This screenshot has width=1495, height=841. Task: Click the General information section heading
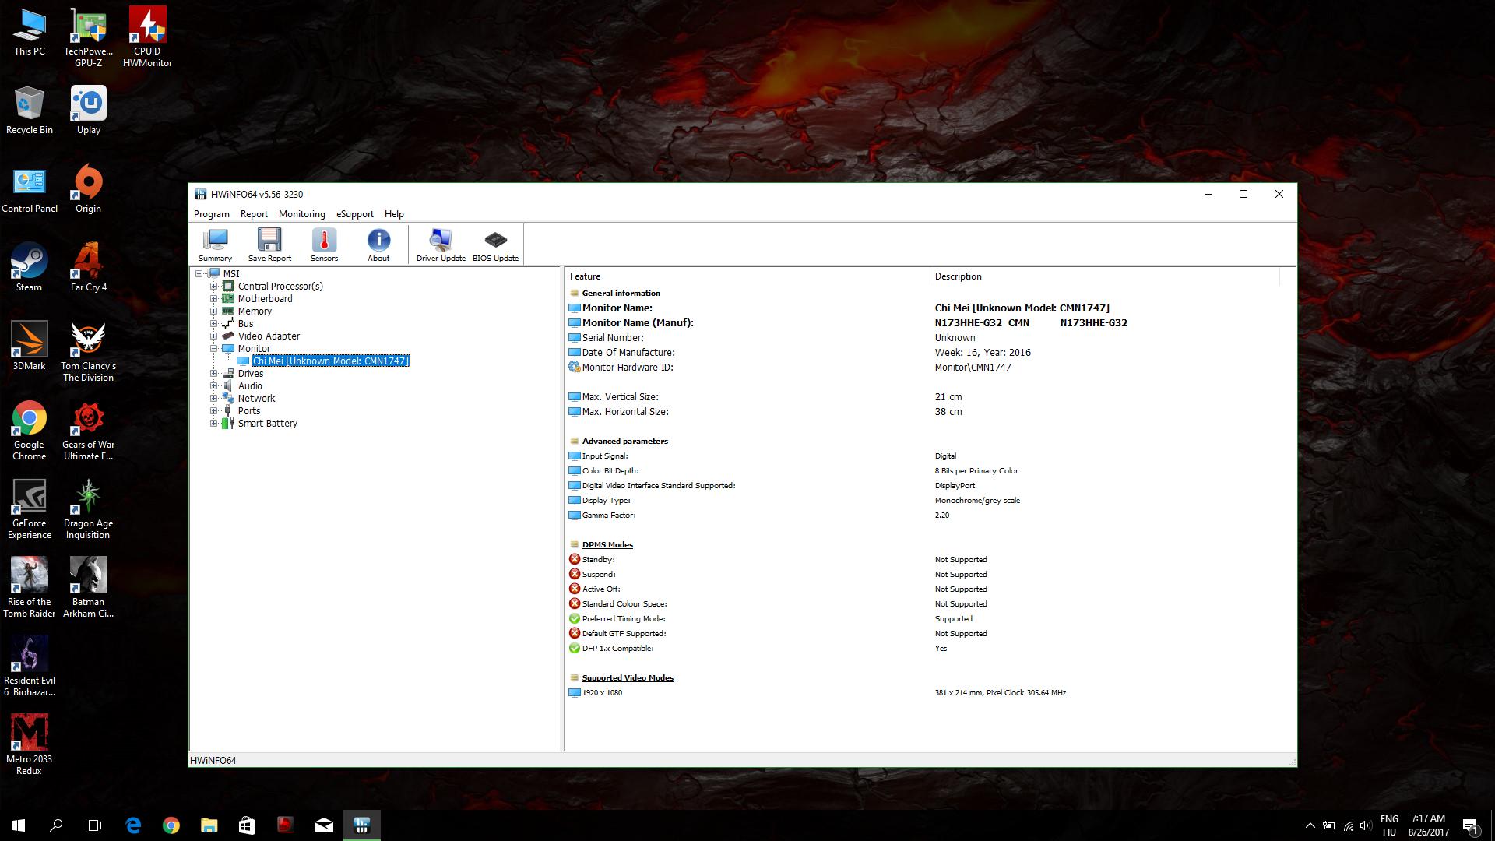click(x=621, y=294)
